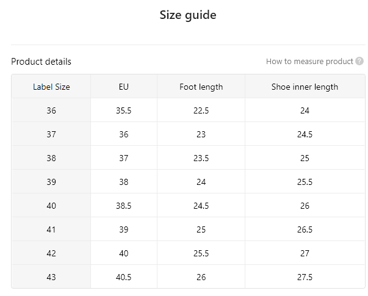This screenshot has height=296, width=368.
Task: Select label size 37 row cell
Action: click(x=51, y=134)
